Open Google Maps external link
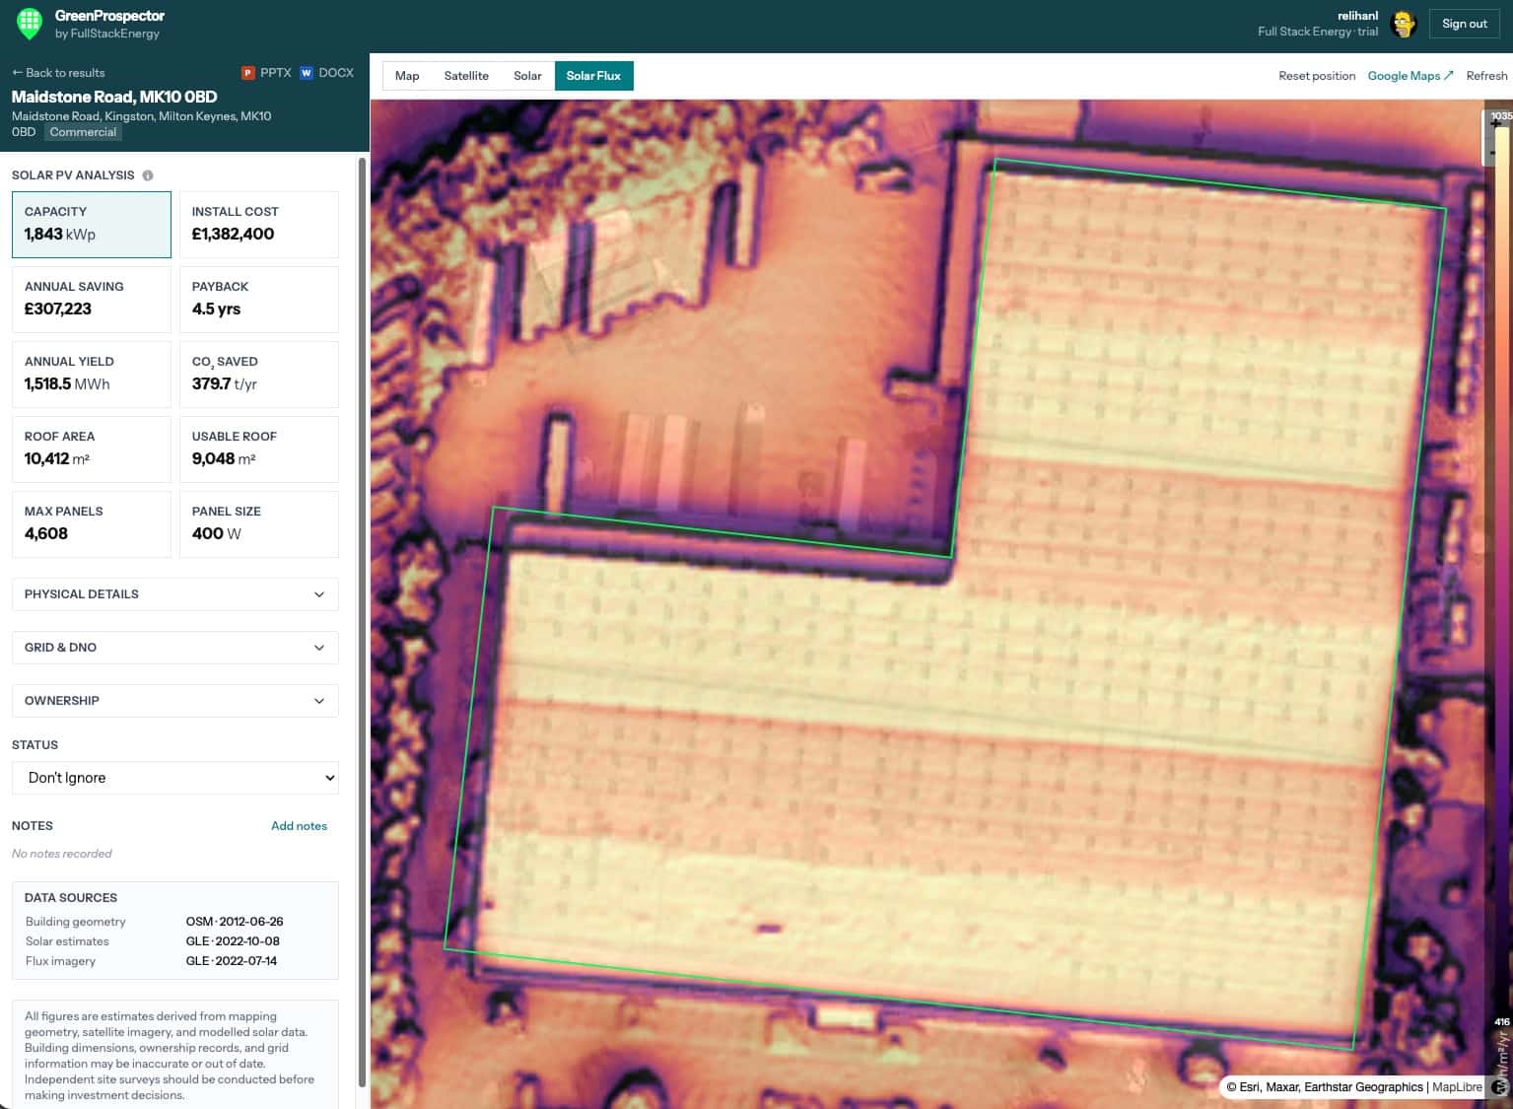 point(1410,76)
